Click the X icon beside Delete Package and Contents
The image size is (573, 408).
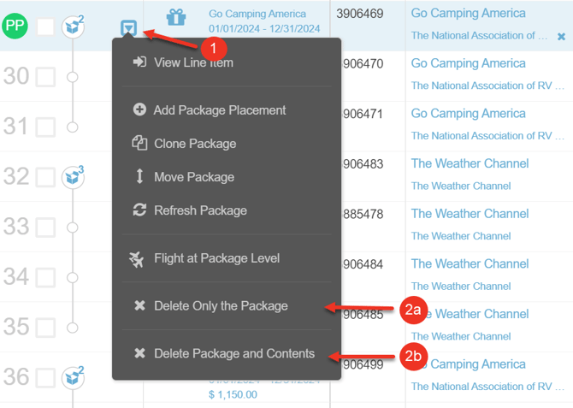click(139, 353)
